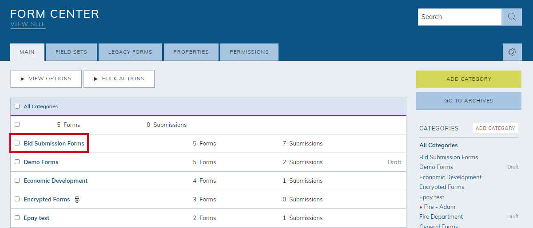Expand Bulk Actions
This screenshot has height=228, width=533.
[x=119, y=79]
